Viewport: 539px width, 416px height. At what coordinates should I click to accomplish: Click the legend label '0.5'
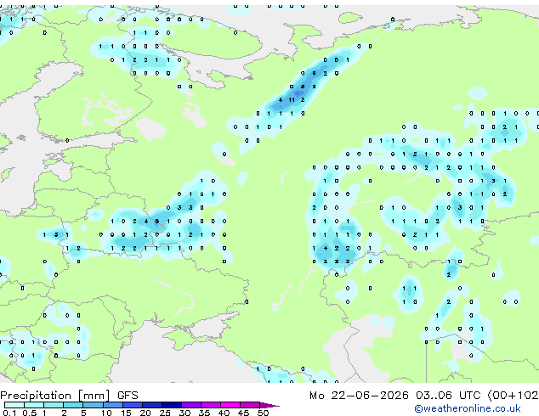[30, 413]
